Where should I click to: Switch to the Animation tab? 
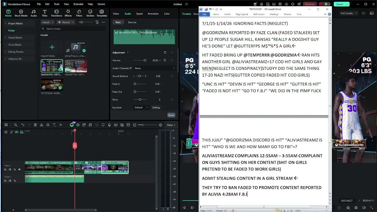coord(153,14)
